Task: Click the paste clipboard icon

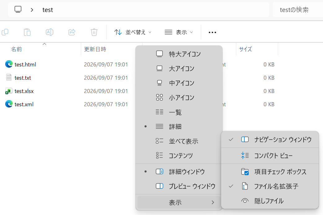Action: tap(27, 32)
